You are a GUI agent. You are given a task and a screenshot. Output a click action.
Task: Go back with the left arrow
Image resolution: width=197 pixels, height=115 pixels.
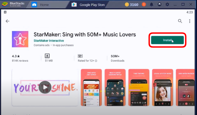tap(7, 21)
